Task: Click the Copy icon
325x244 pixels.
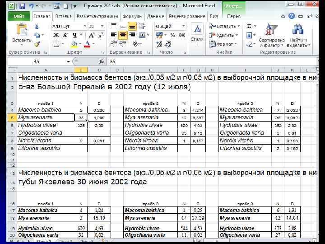Action: pyautogui.click(x=37, y=35)
